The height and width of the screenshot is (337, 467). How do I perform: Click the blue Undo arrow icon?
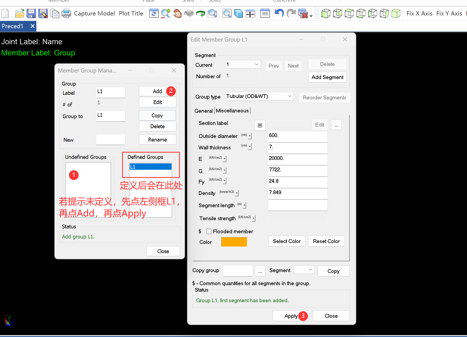click(279, 13)
